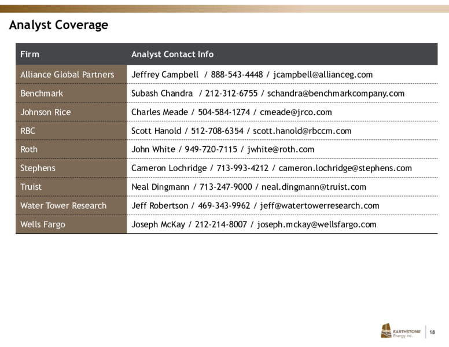449x347 pixels.
Task: Click email scott.hanold@rbccm.com
Action: coord(302,131)
